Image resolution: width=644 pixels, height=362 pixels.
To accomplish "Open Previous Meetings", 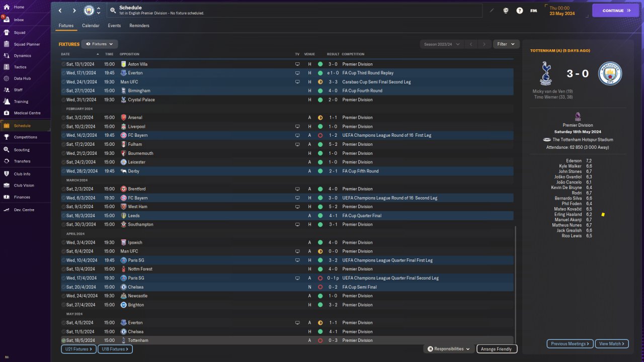I will coord(570,344).
